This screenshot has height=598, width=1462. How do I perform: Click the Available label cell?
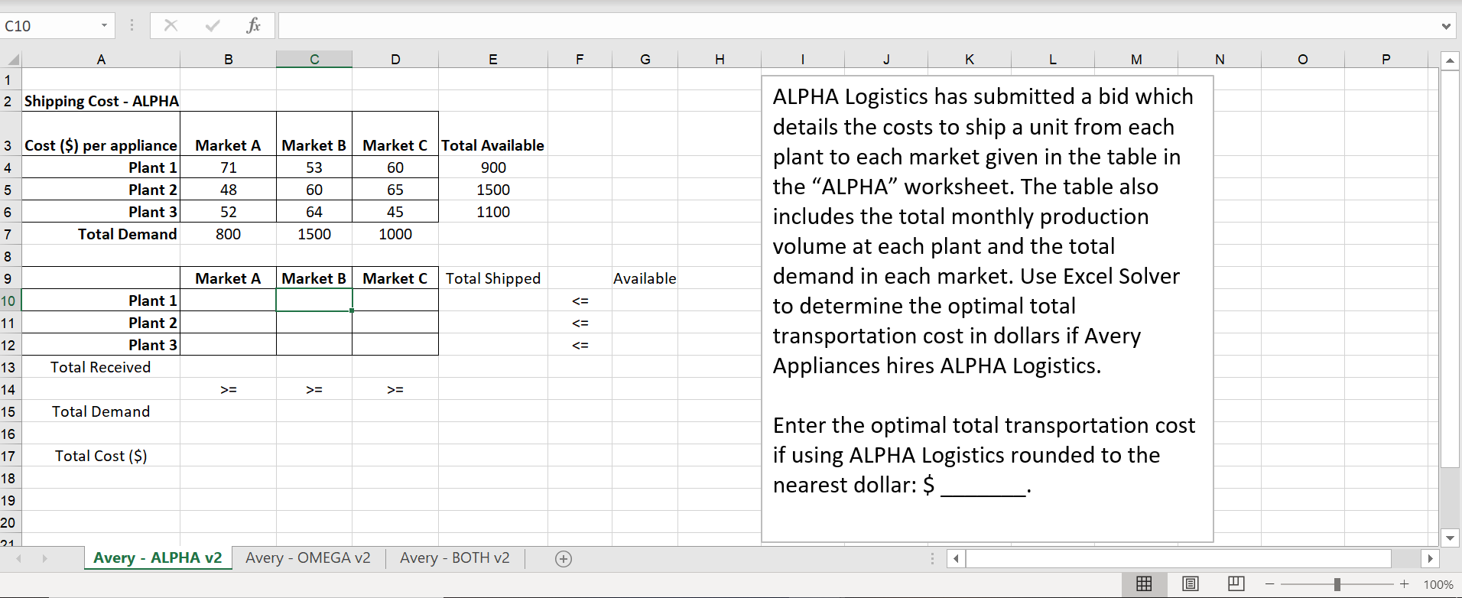click(645, 278)
